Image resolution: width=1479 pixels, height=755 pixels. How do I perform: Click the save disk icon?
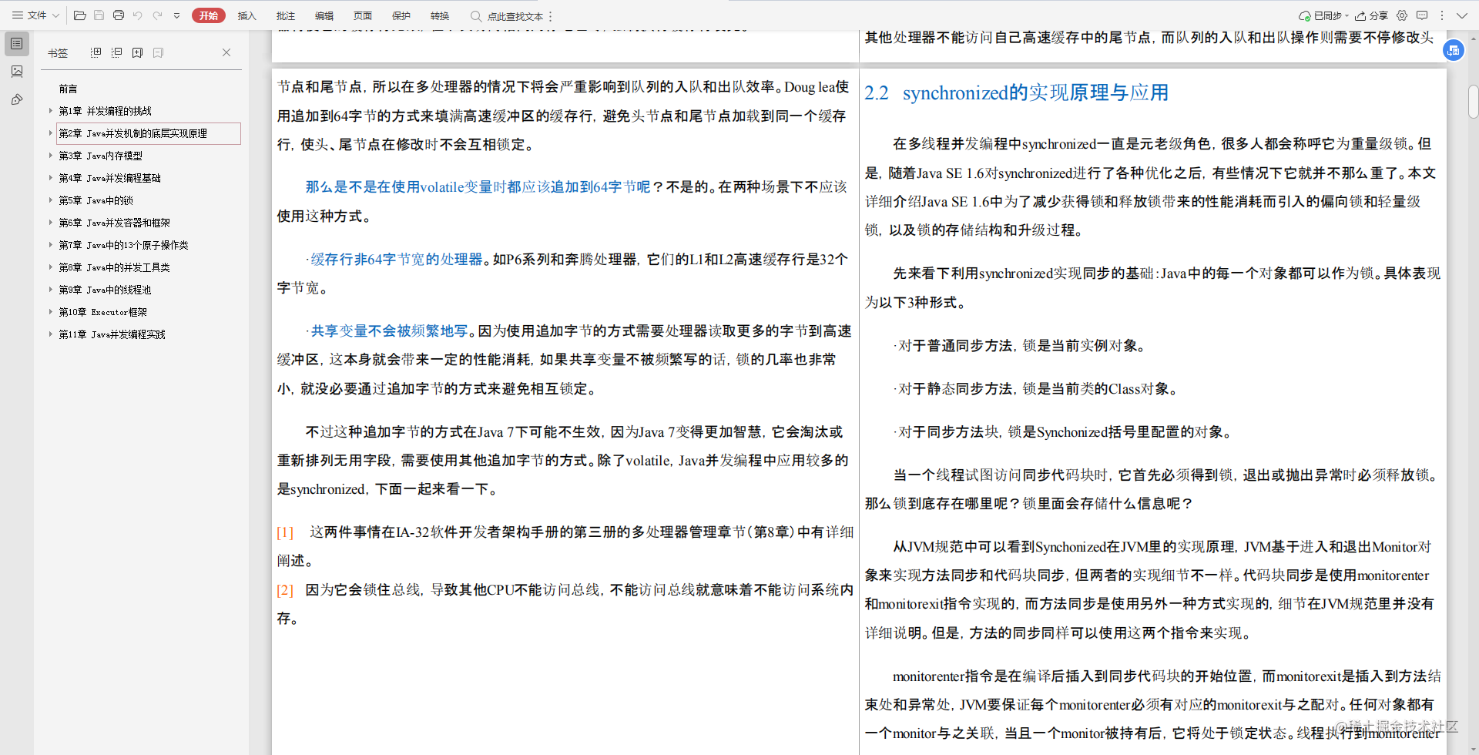(x=99, y=15)
